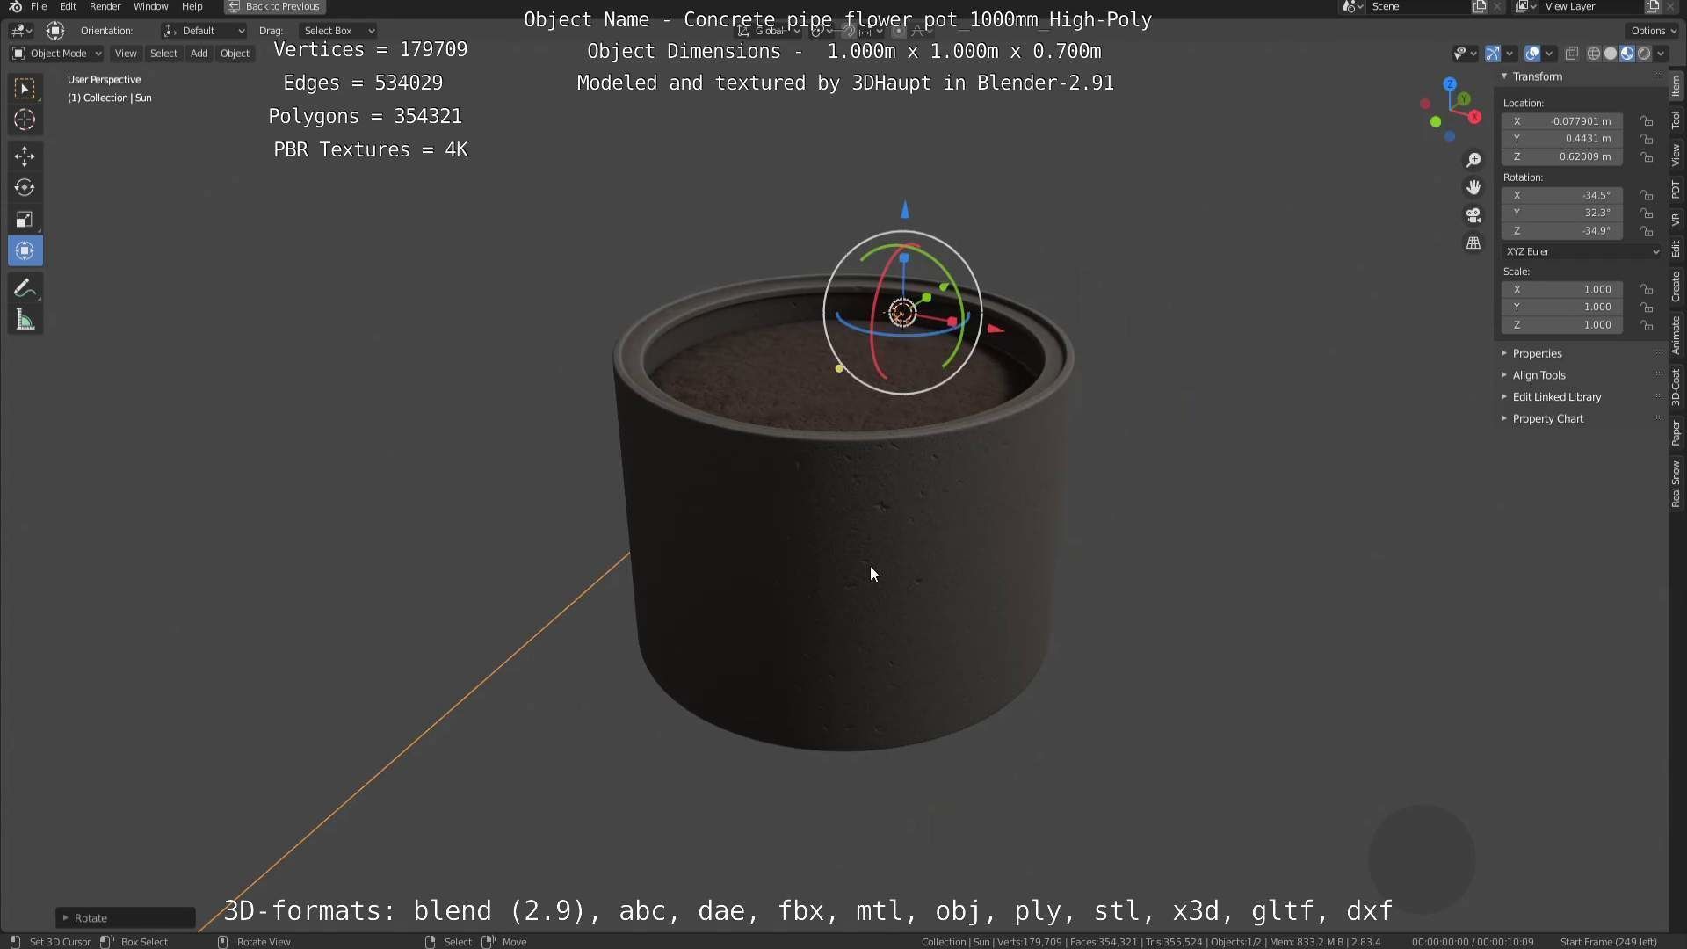Open the Help menu
The height and width of the screenshot is (949, 1687).
point(192,6)
